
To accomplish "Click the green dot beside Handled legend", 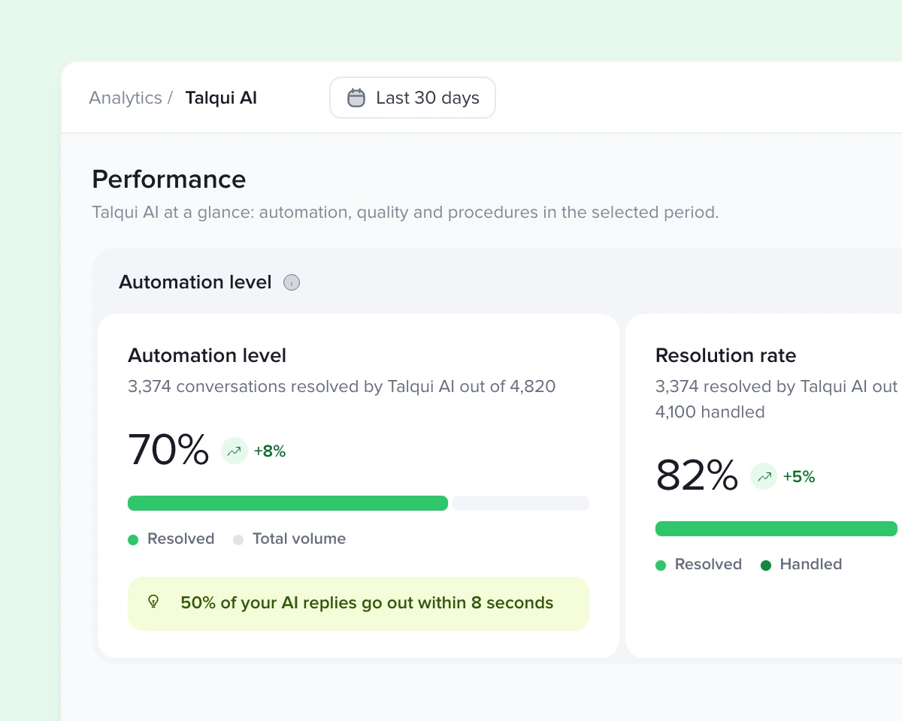I will [766, 566].
